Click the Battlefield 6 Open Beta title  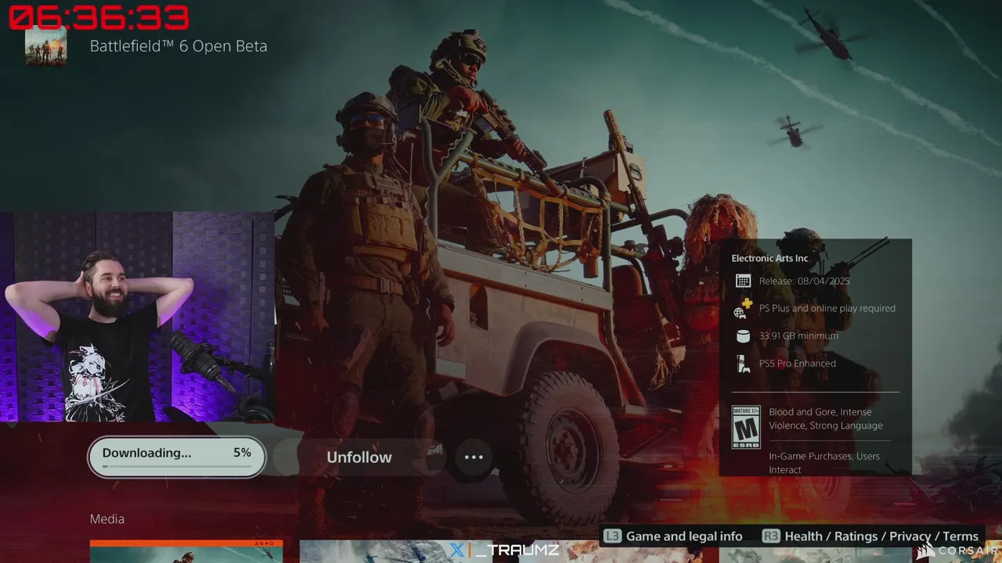[178, 46]
